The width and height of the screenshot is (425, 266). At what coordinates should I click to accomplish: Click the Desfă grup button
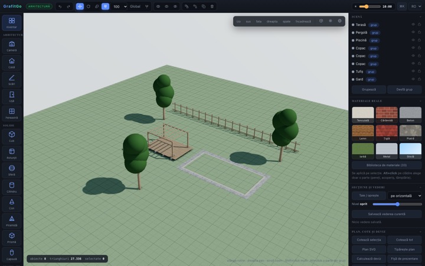(x=404, y=89)
